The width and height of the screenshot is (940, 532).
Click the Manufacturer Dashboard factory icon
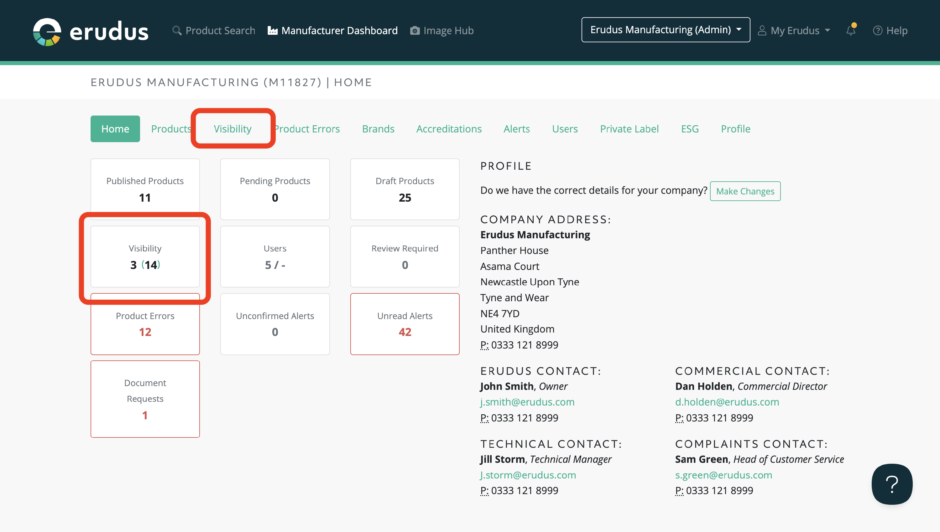(272, 30)
